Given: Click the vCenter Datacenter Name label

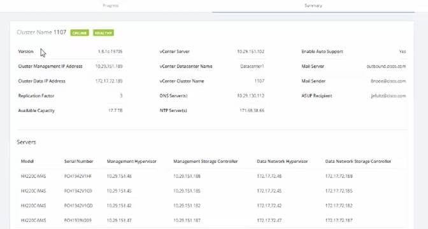Looking at the screenshot, I should tap(186, 66).
